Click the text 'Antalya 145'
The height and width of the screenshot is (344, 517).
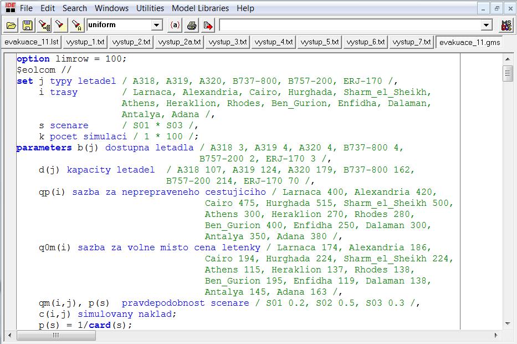[236, 292]
